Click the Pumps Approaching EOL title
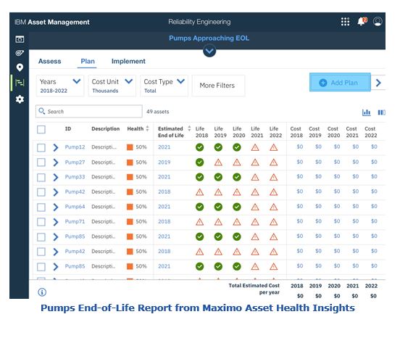This screenshot has height=338, width=400. tap(209, 38)
